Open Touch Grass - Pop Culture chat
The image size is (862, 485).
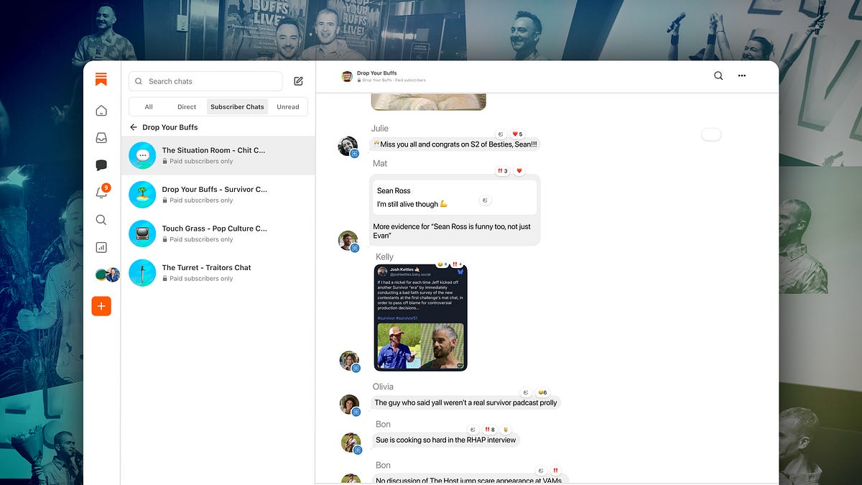pos(218,234)
